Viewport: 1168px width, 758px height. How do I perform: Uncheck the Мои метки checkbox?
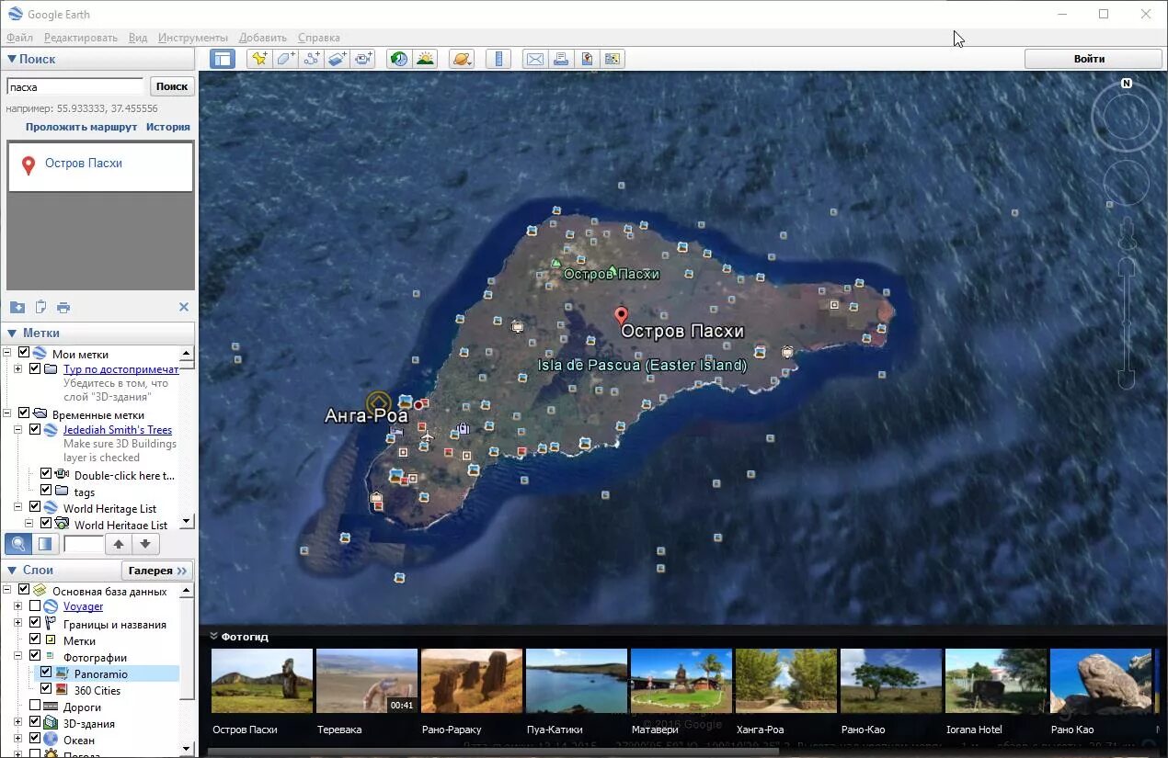click(x=24, y=353)
